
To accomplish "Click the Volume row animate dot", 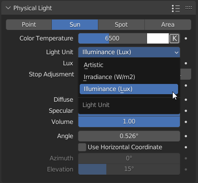I will tap(186, 122).
